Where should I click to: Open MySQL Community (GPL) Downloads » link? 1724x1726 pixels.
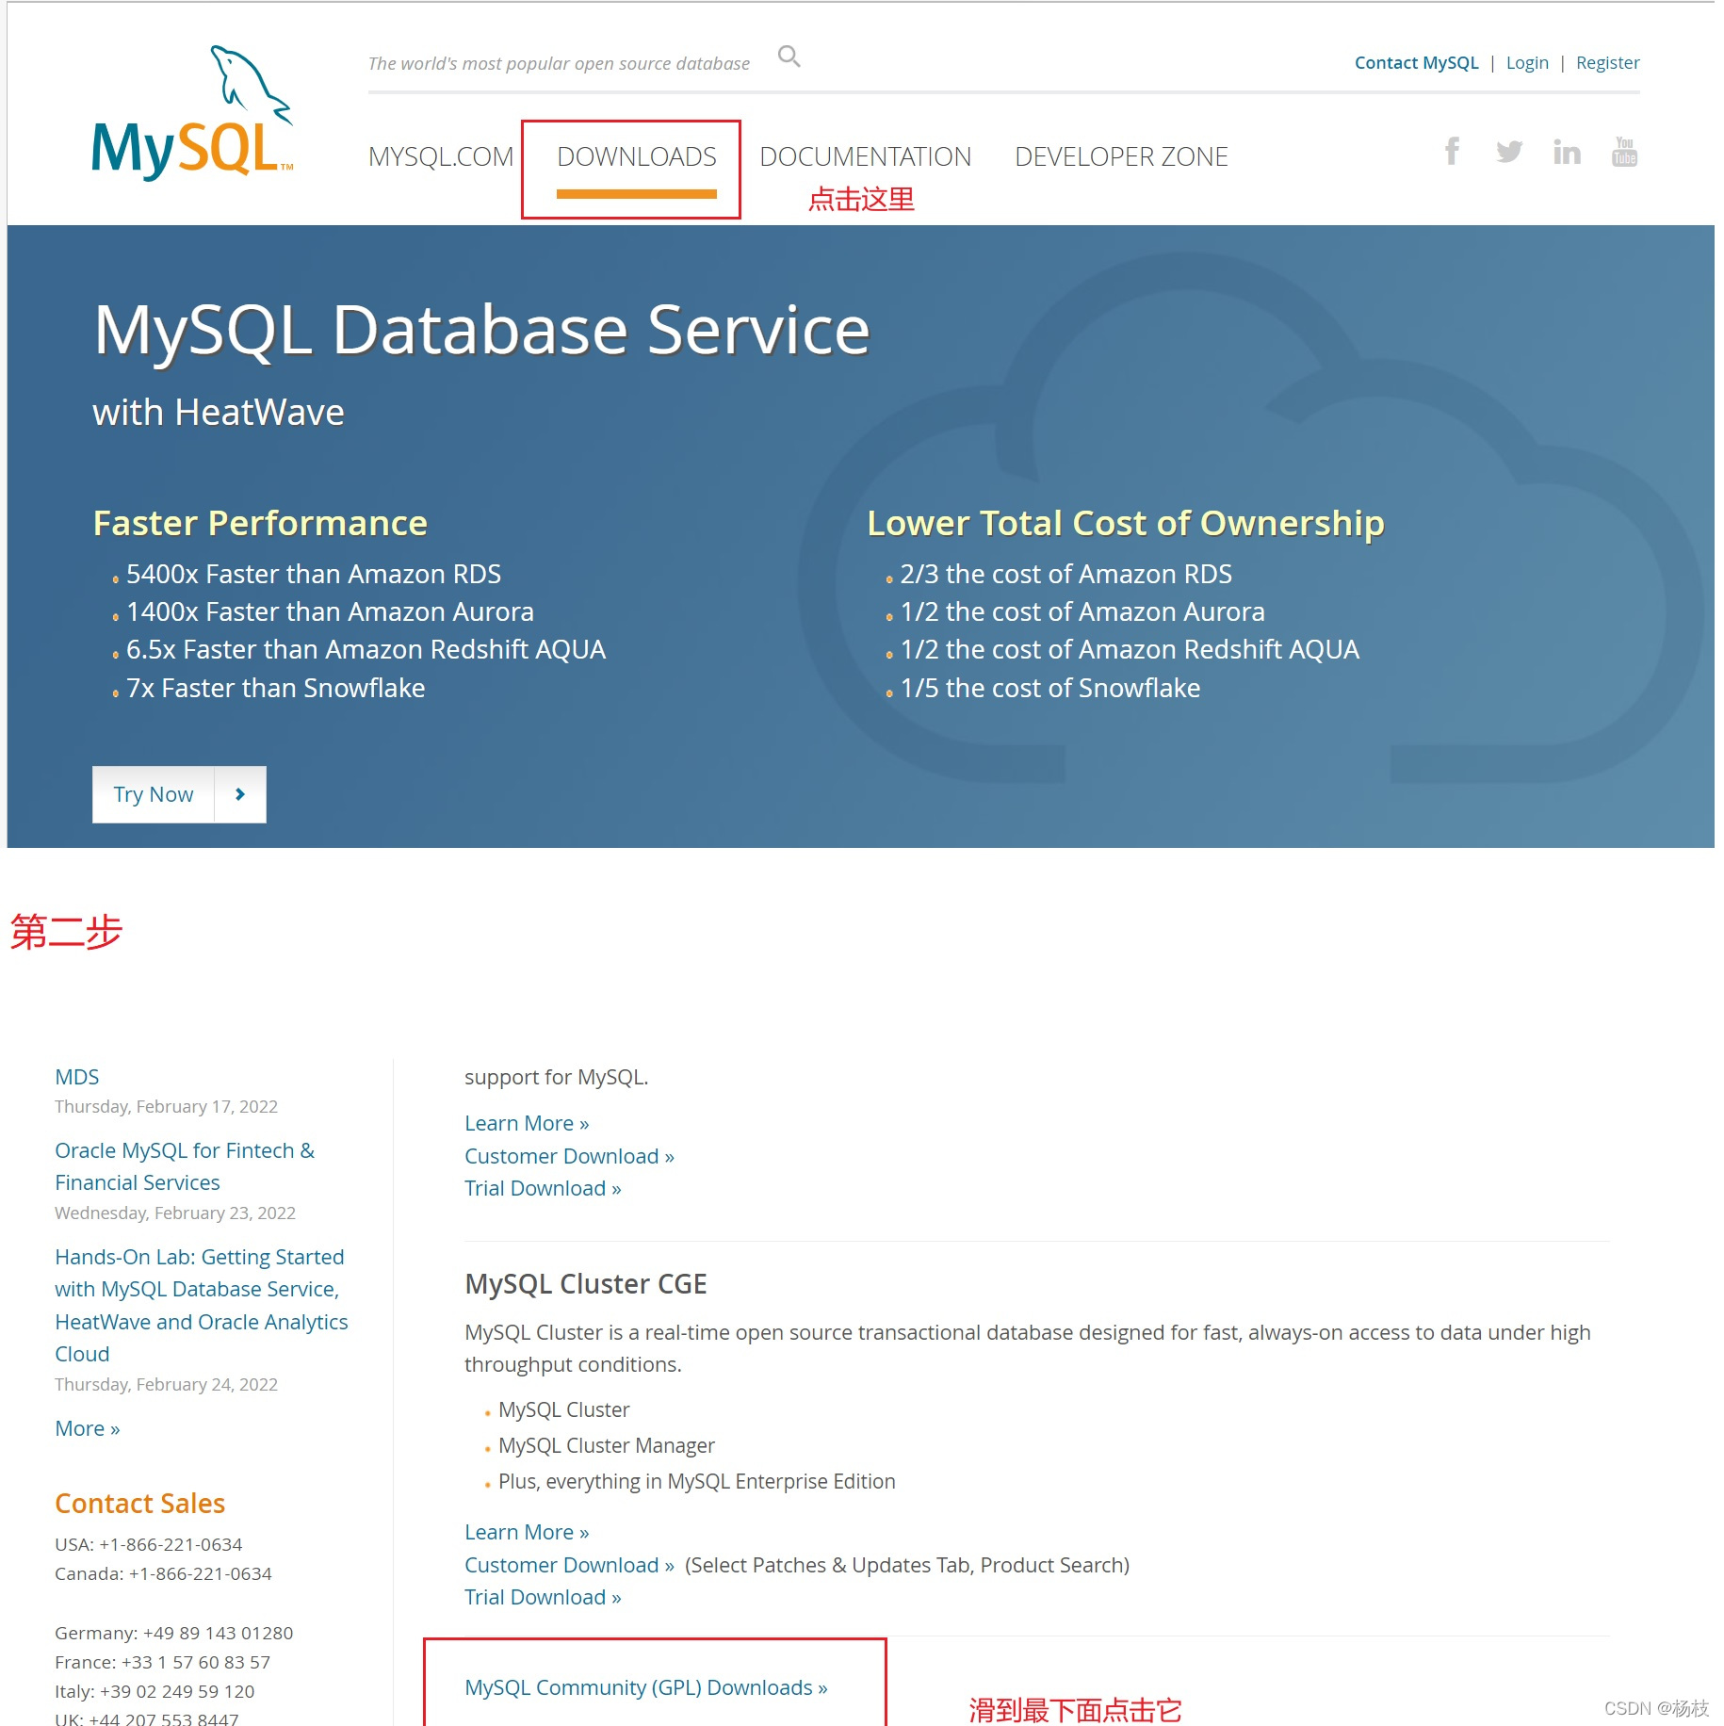(x=646, y=1687)
